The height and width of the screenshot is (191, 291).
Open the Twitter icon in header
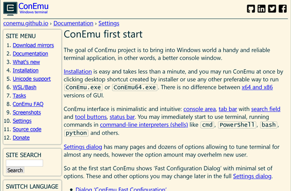point(272,9)
